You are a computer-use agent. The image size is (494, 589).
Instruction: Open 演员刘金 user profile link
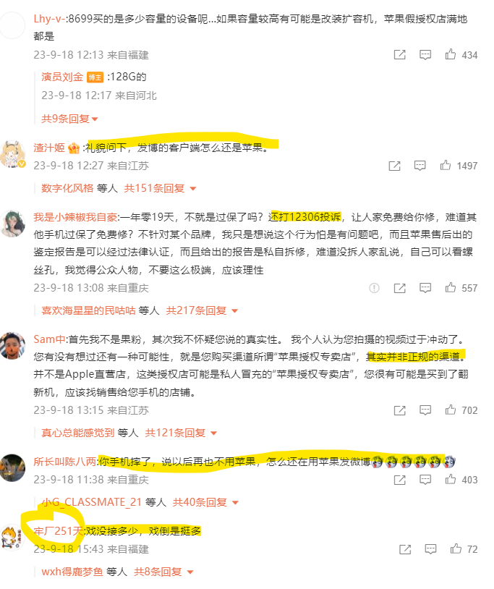pyautogui.click(x=62, y=77)
